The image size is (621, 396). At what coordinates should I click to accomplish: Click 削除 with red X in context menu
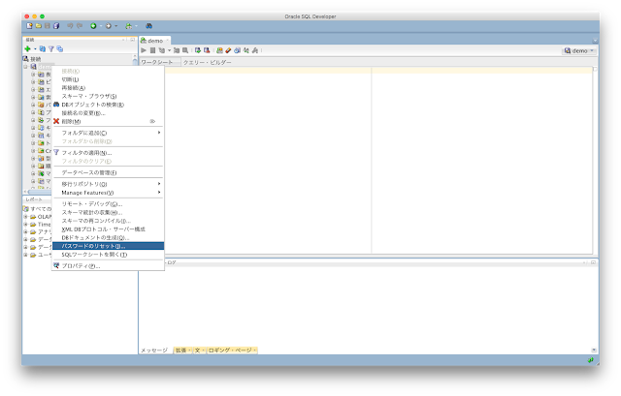point(108,121)
